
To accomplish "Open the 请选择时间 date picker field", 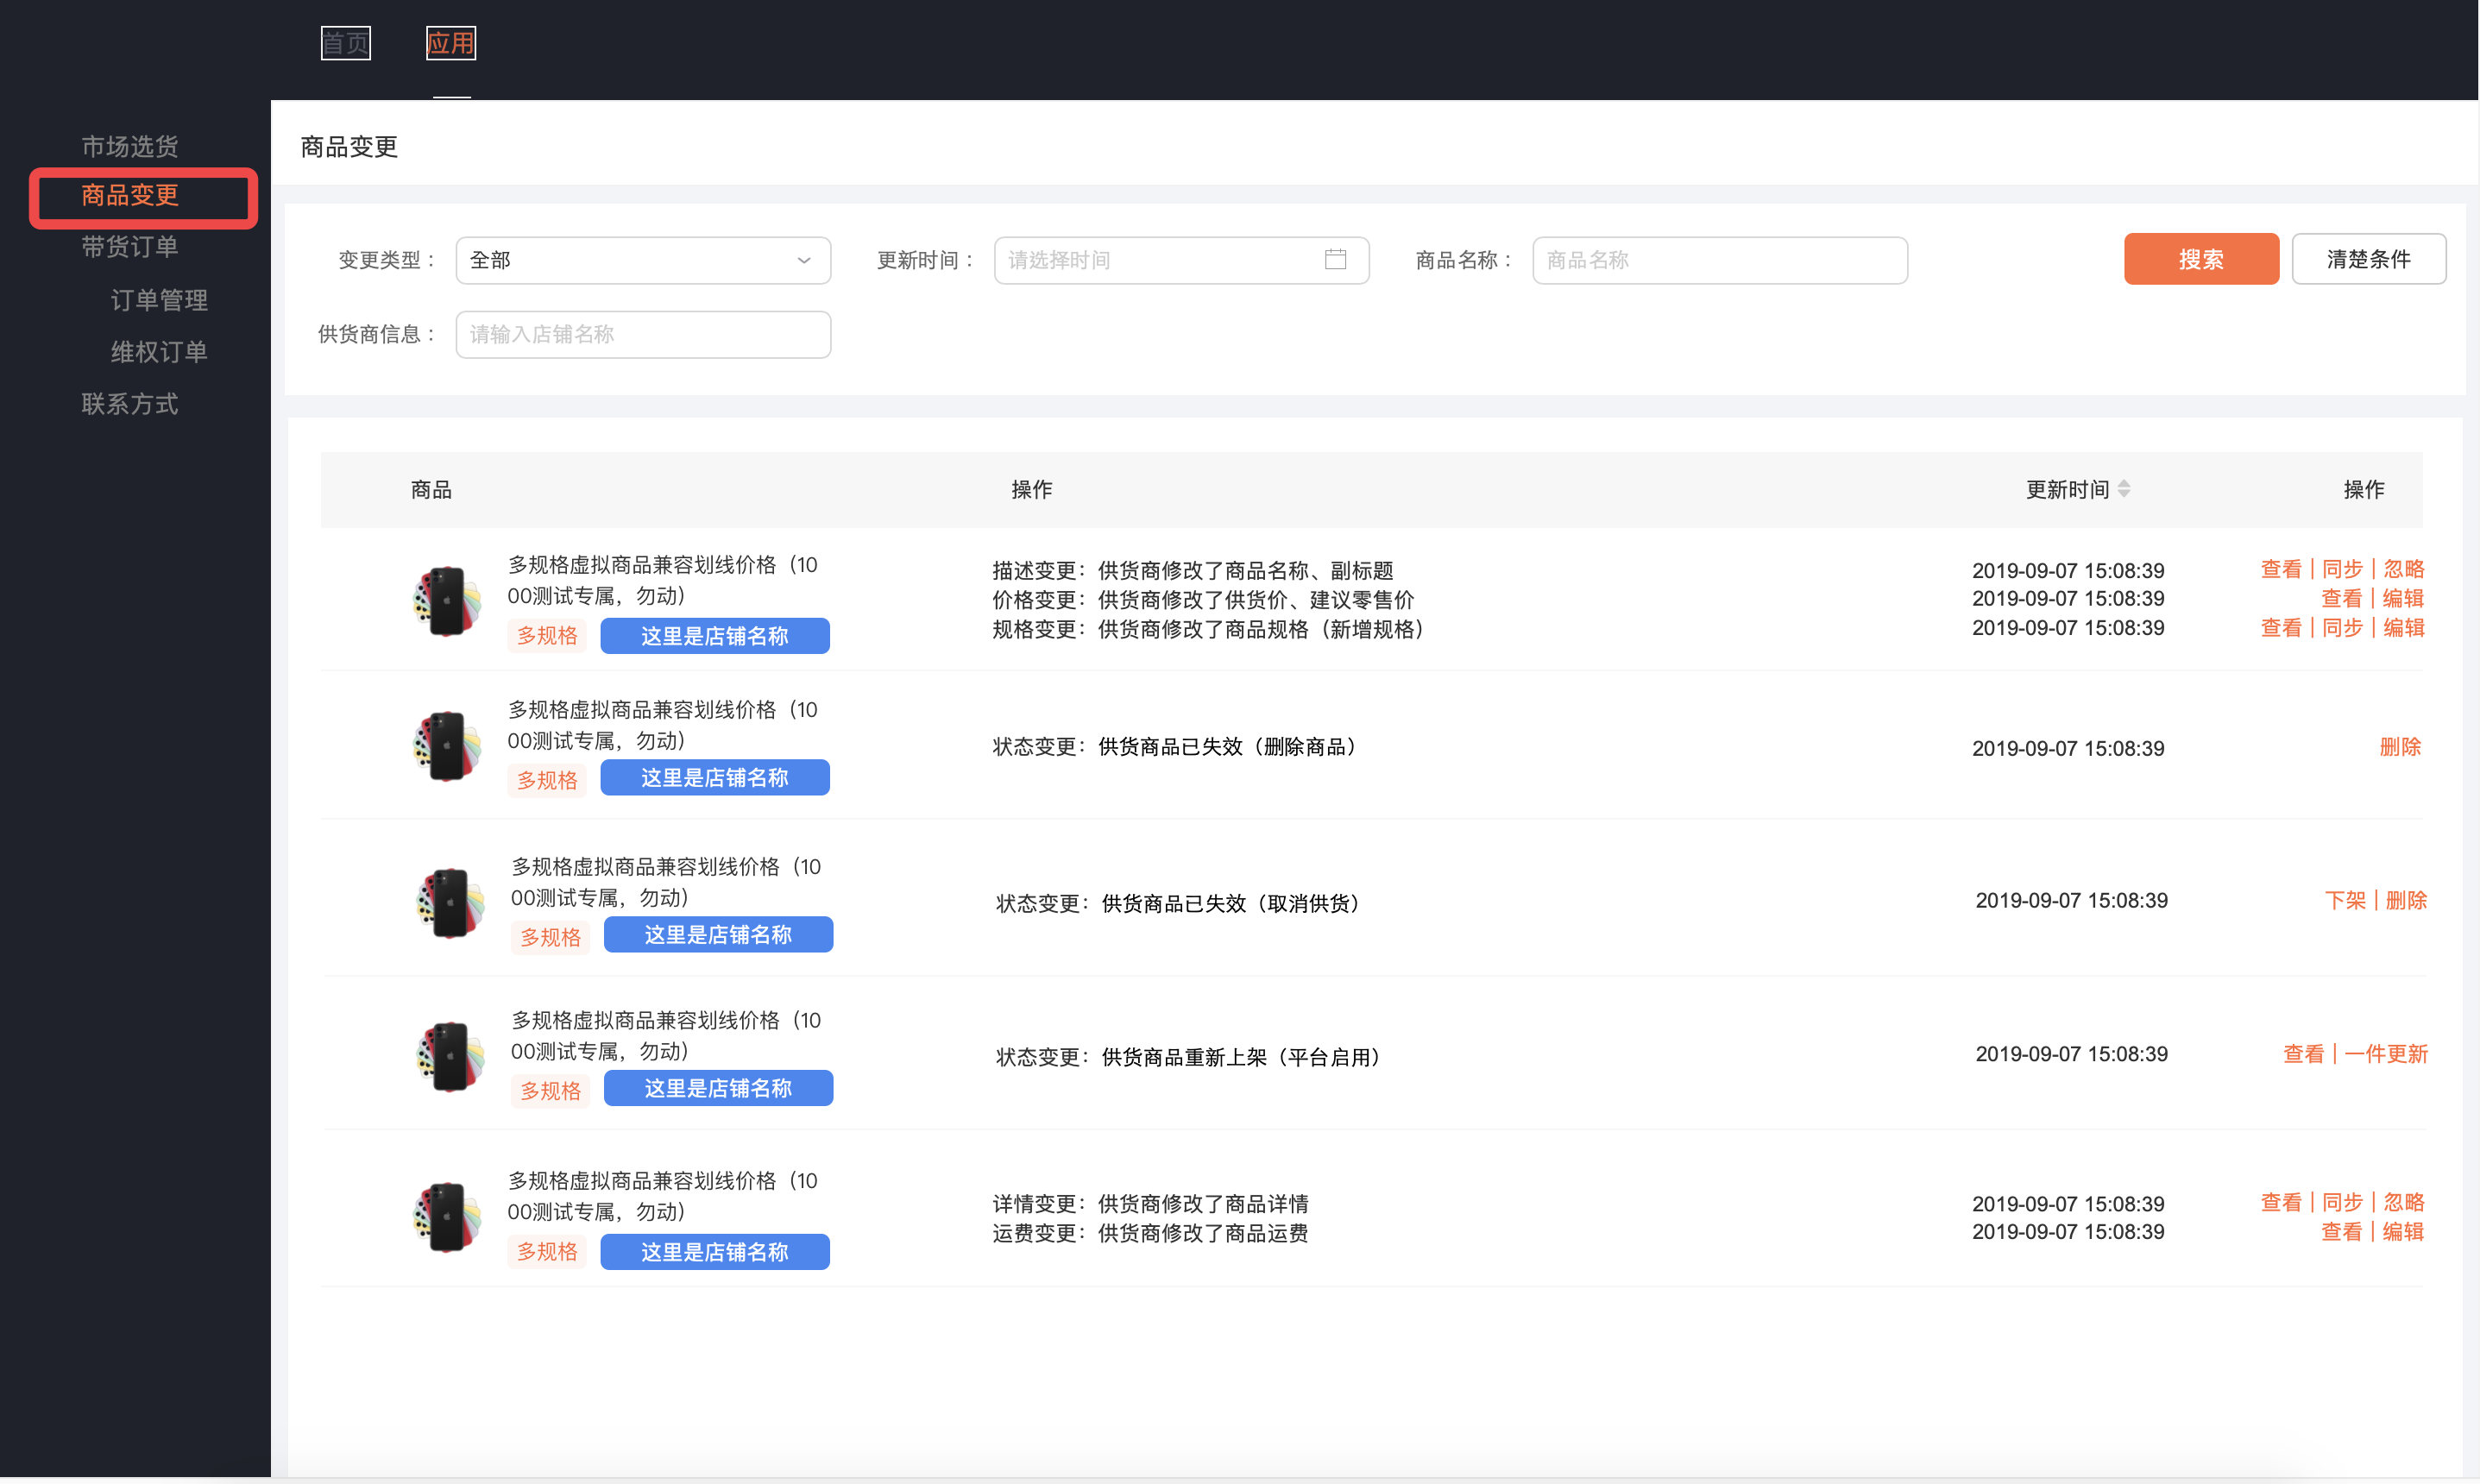I will click(x=1160, y=260).
